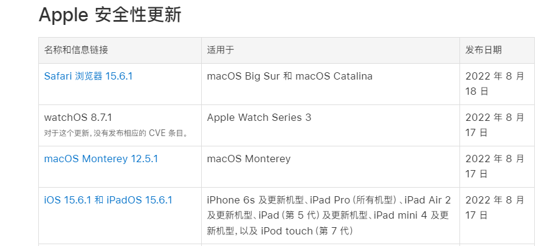
Task: Click the iPod touch (第 7 代) text
Action: tap(307, 231)
